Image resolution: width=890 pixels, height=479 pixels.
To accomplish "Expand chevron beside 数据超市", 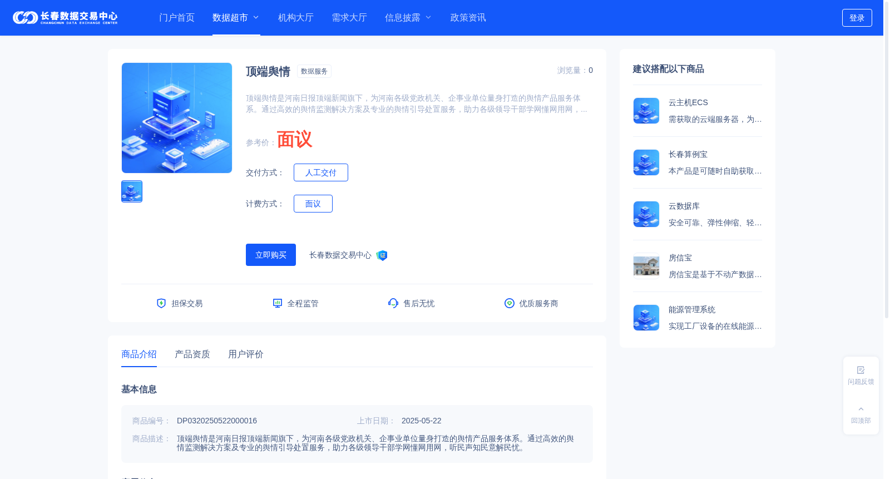I will click(256, 18).
